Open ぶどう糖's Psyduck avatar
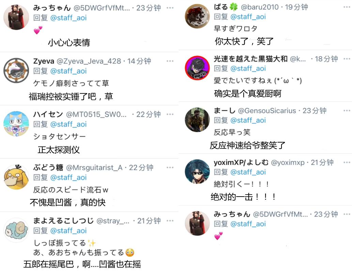Image resolution: width=352 pixels, height=271 pixels. tap(16, 177)
